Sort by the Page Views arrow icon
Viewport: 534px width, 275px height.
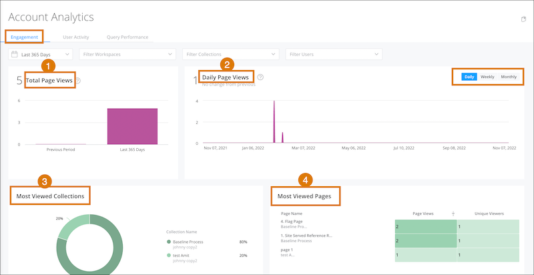click(x=453, y=214)
